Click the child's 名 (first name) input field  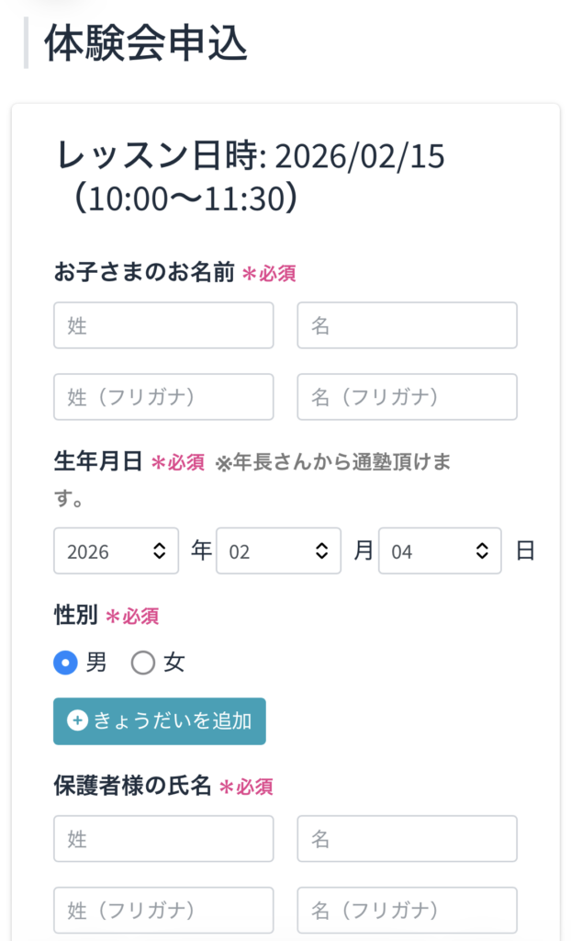point(407,325)
